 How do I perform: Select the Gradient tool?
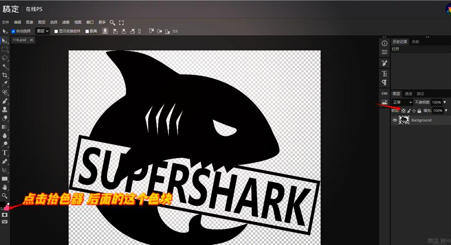[5, 127]
